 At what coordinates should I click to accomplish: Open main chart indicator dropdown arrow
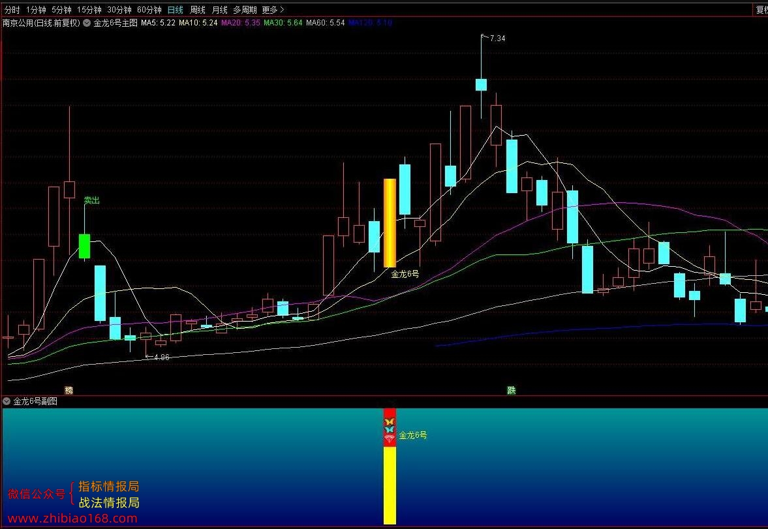pyautogui.click(x=87, y=23)
